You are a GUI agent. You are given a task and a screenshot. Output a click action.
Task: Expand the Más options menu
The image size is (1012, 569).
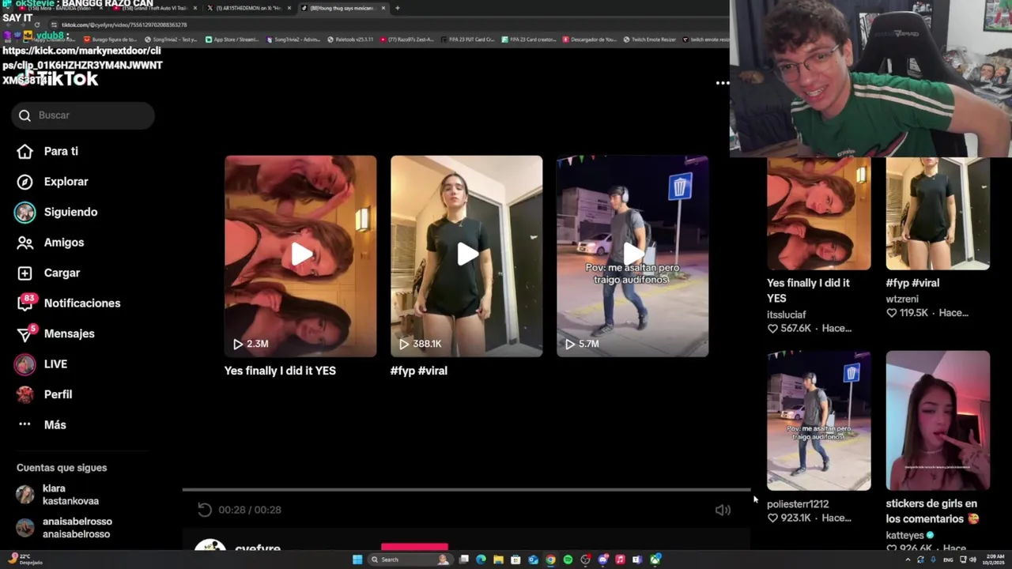(x=43, y=425)
